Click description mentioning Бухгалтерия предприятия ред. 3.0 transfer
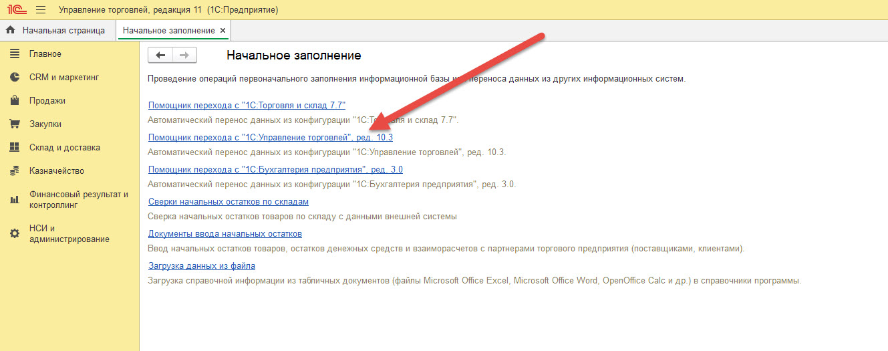This screenshot has width=888, height=351. pyautogui.click(x=331, y=185)
